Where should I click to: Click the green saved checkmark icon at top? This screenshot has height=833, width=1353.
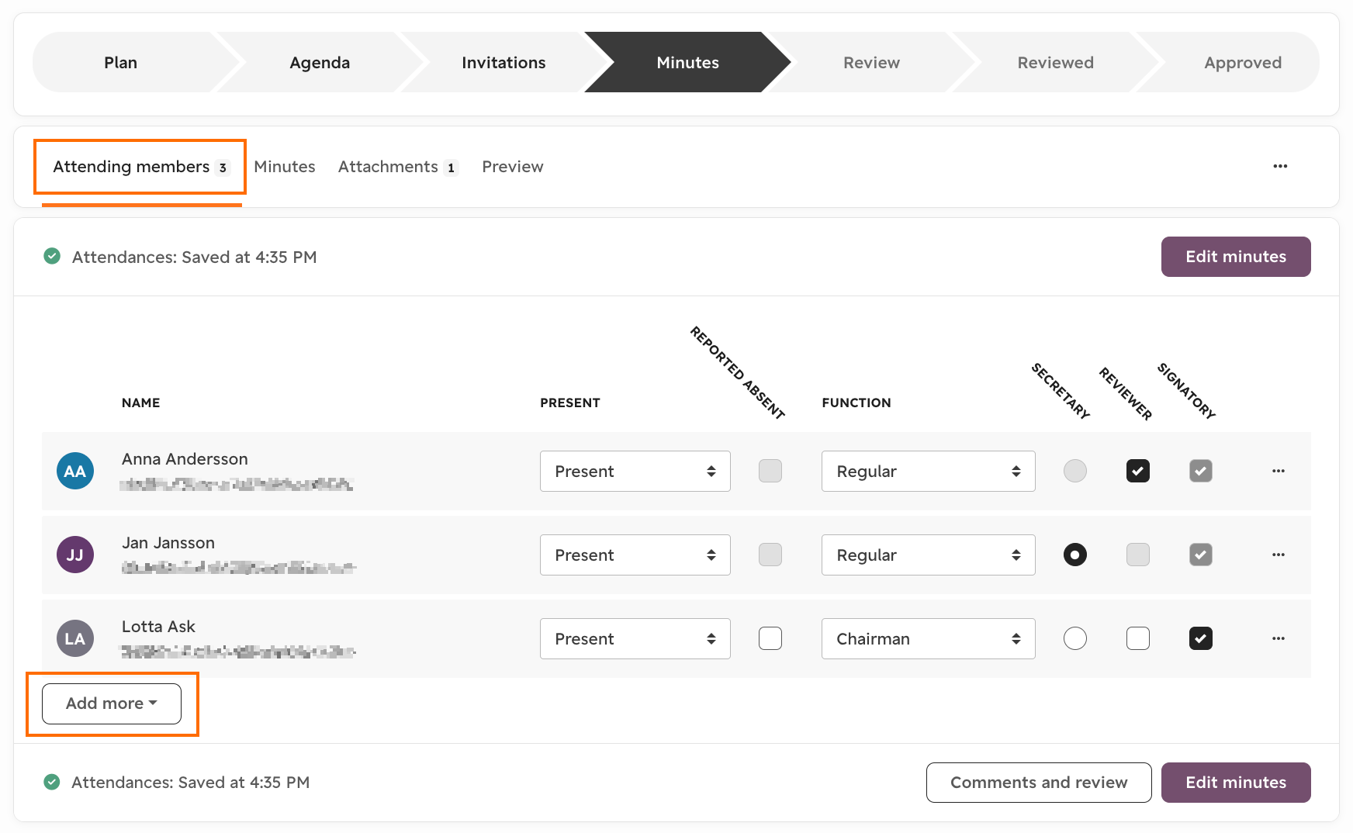52,256
